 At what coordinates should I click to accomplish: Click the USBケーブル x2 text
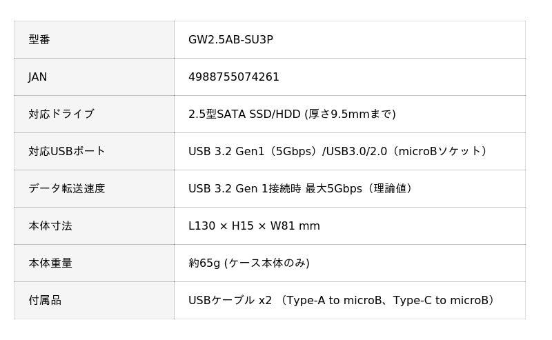point(230,301)
